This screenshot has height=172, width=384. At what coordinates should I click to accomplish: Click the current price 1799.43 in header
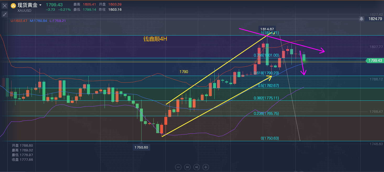pyautogui.click(x=54, y=5)
